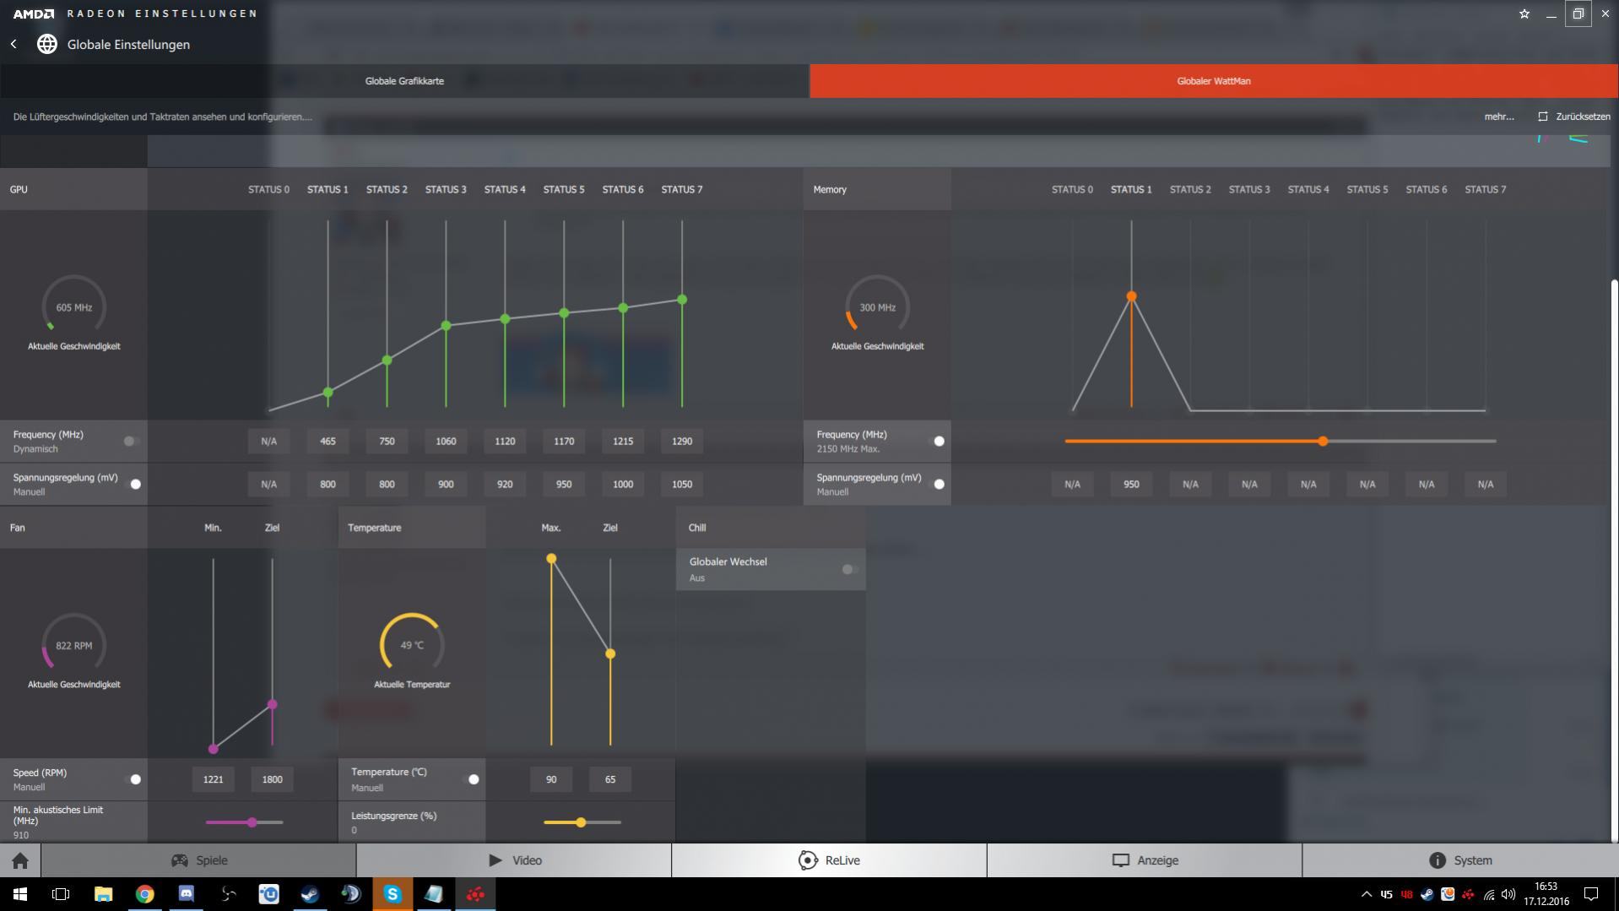Click fan Ziel pink graph point
This screenshot has width=1619, height=911.
click(272, 704)
